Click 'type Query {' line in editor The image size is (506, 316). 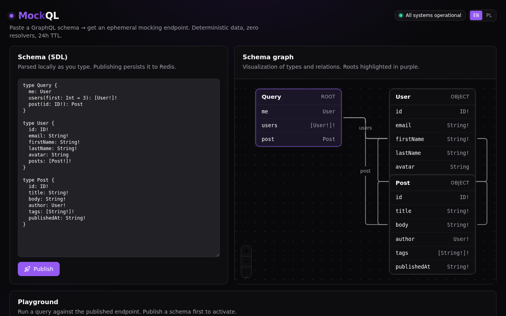pos(40,85)
